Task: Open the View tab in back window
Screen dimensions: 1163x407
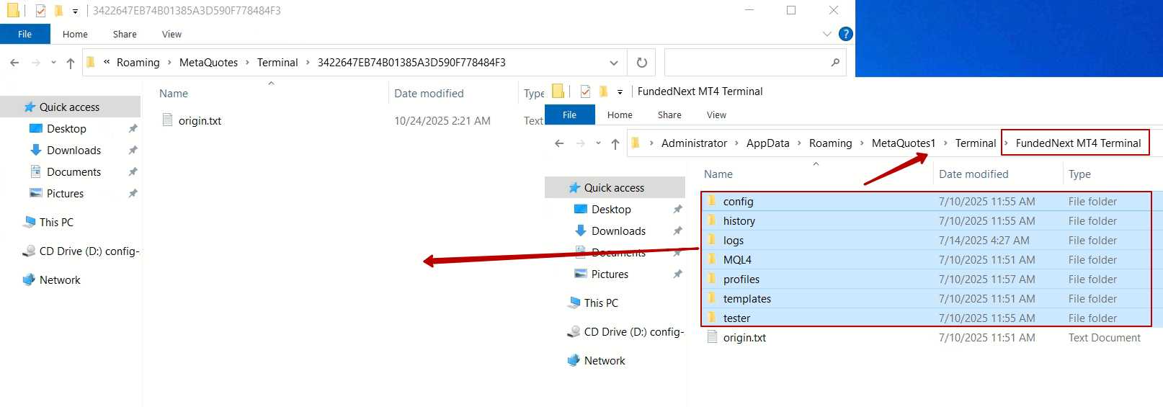Action: click(171, 35)
